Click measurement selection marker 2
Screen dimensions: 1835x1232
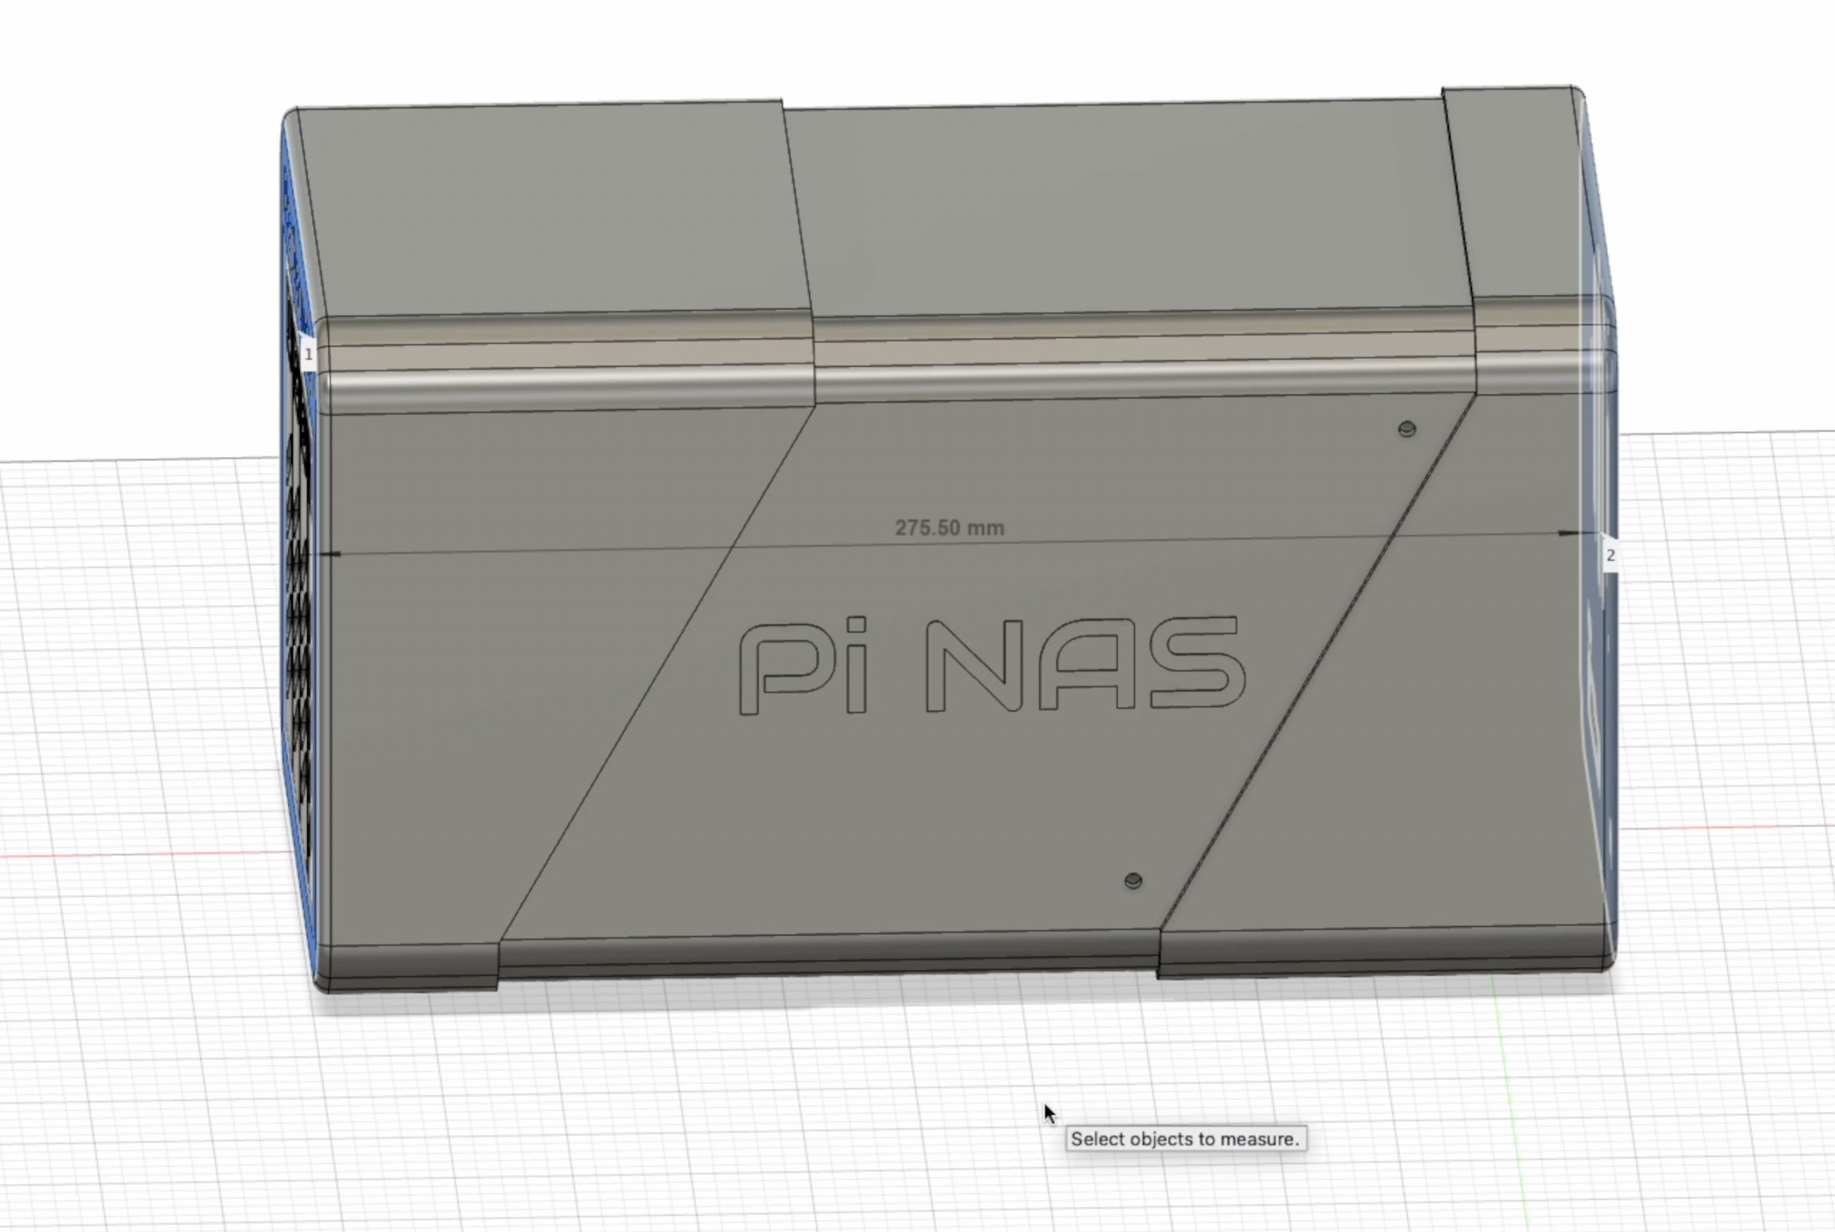tap(1610, 555)
